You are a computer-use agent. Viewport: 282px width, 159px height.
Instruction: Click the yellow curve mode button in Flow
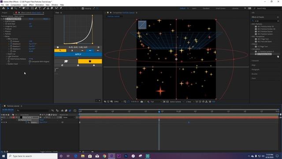tap(60, 50)
